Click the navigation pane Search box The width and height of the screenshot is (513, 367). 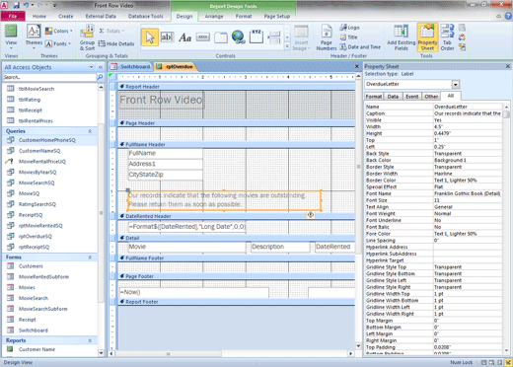pyautogui.click(x=49, y=77)
